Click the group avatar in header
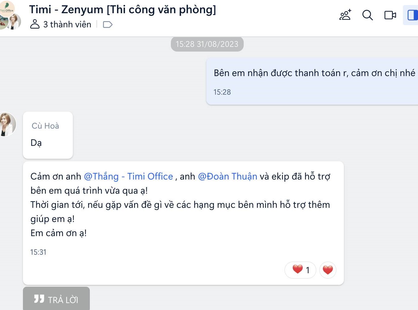This screenshot has width=418, height=310. [9, 15]
